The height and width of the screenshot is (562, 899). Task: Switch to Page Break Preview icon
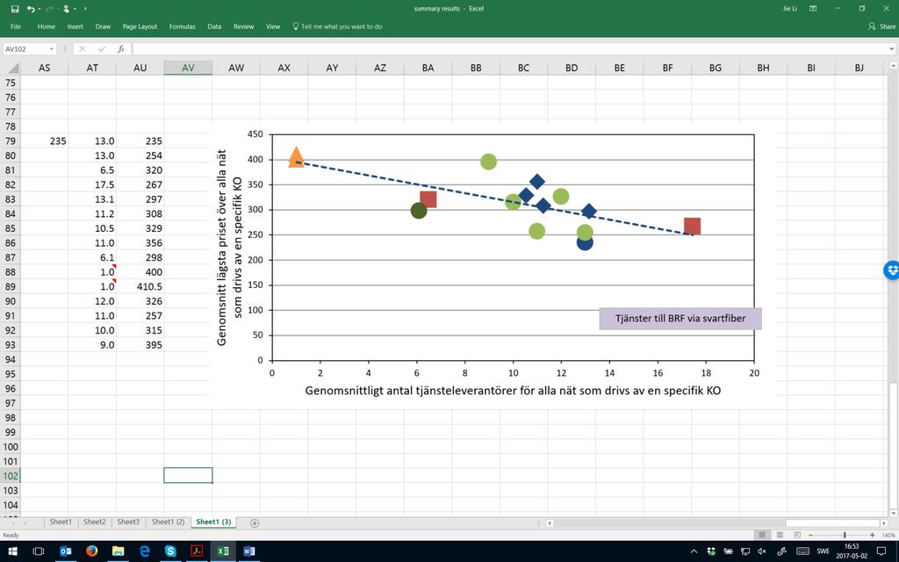pos(797,535)
